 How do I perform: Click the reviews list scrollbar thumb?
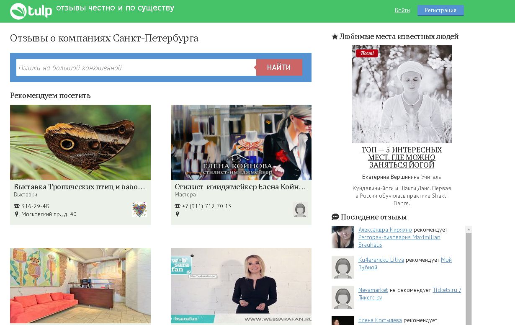469,279
